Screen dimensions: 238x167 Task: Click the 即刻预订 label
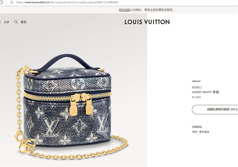pyautogui.click(x=197, y=87)
